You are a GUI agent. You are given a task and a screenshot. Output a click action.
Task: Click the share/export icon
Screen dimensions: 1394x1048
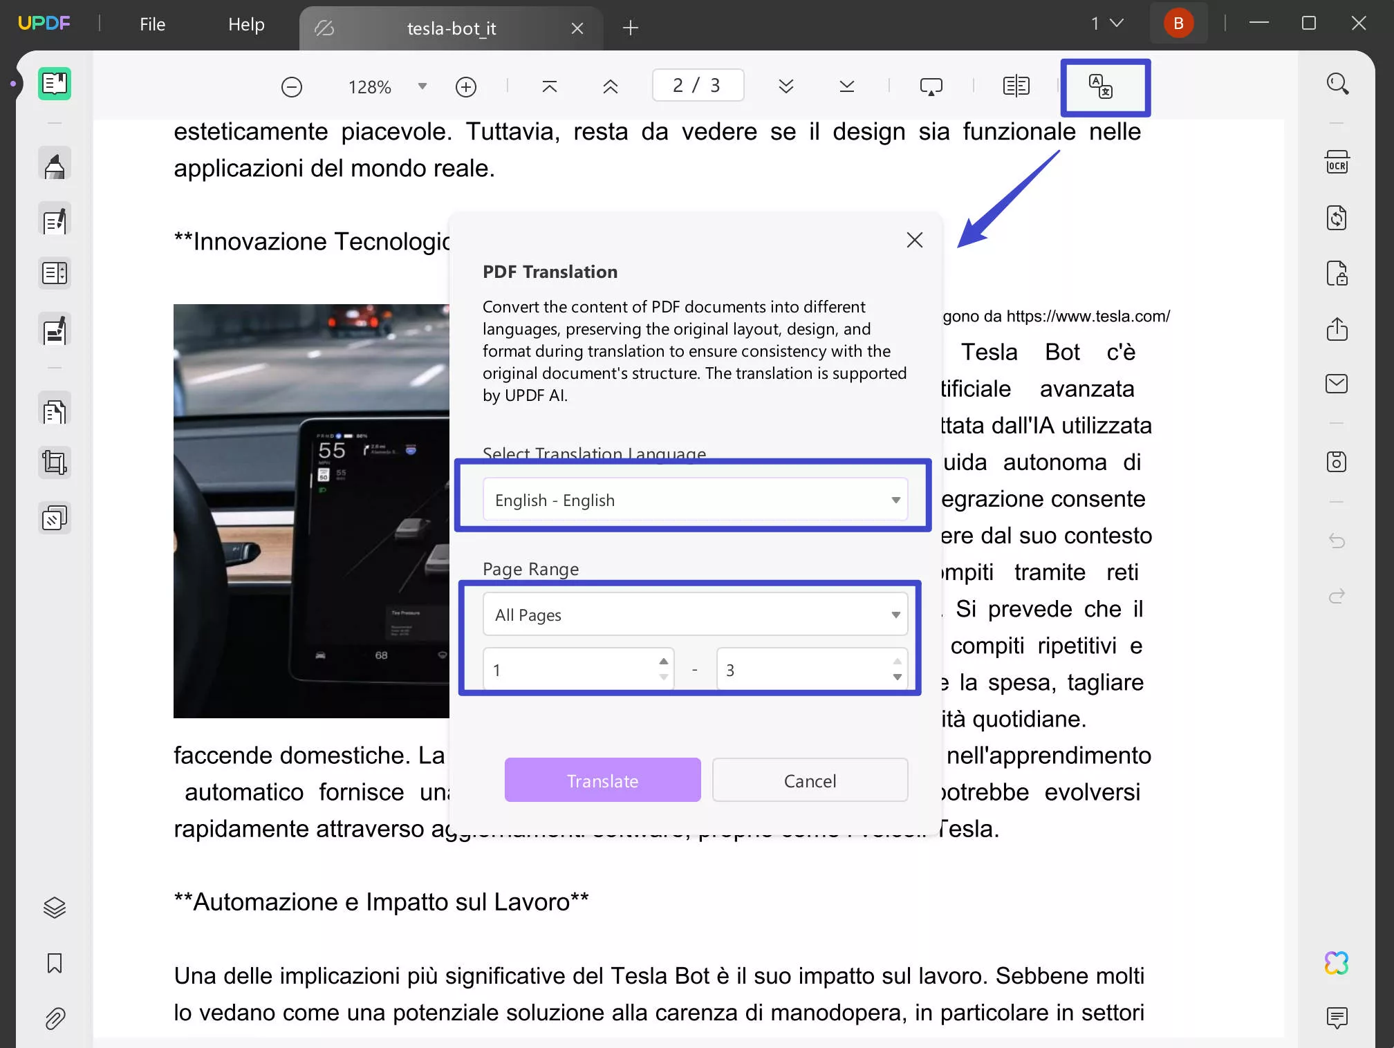(1338, 330)
